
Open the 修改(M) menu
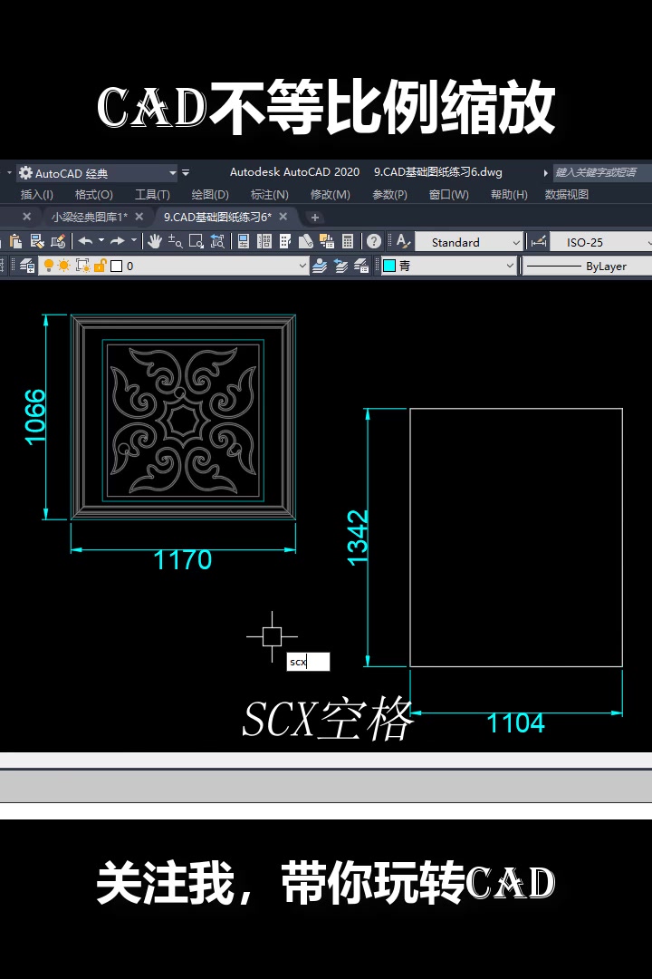tap(330, 195)
